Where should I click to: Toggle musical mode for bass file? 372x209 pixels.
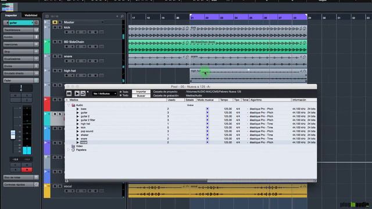point(207,109)
